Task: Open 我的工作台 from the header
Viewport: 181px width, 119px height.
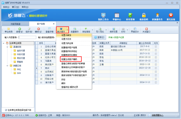Action: pos(103,17)
